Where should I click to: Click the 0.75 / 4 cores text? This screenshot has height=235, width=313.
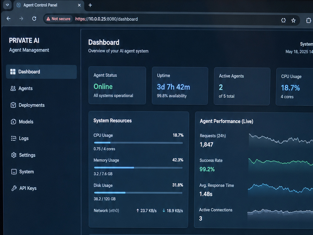click(x=105, y=149)
